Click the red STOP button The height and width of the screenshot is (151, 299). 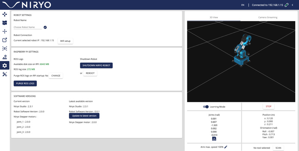(x=268, y=107)
